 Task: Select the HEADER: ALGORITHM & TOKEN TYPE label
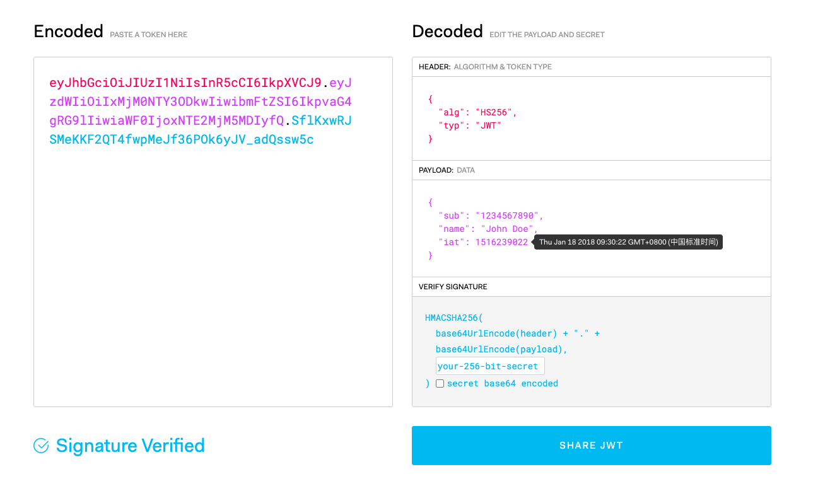(485, 67)
